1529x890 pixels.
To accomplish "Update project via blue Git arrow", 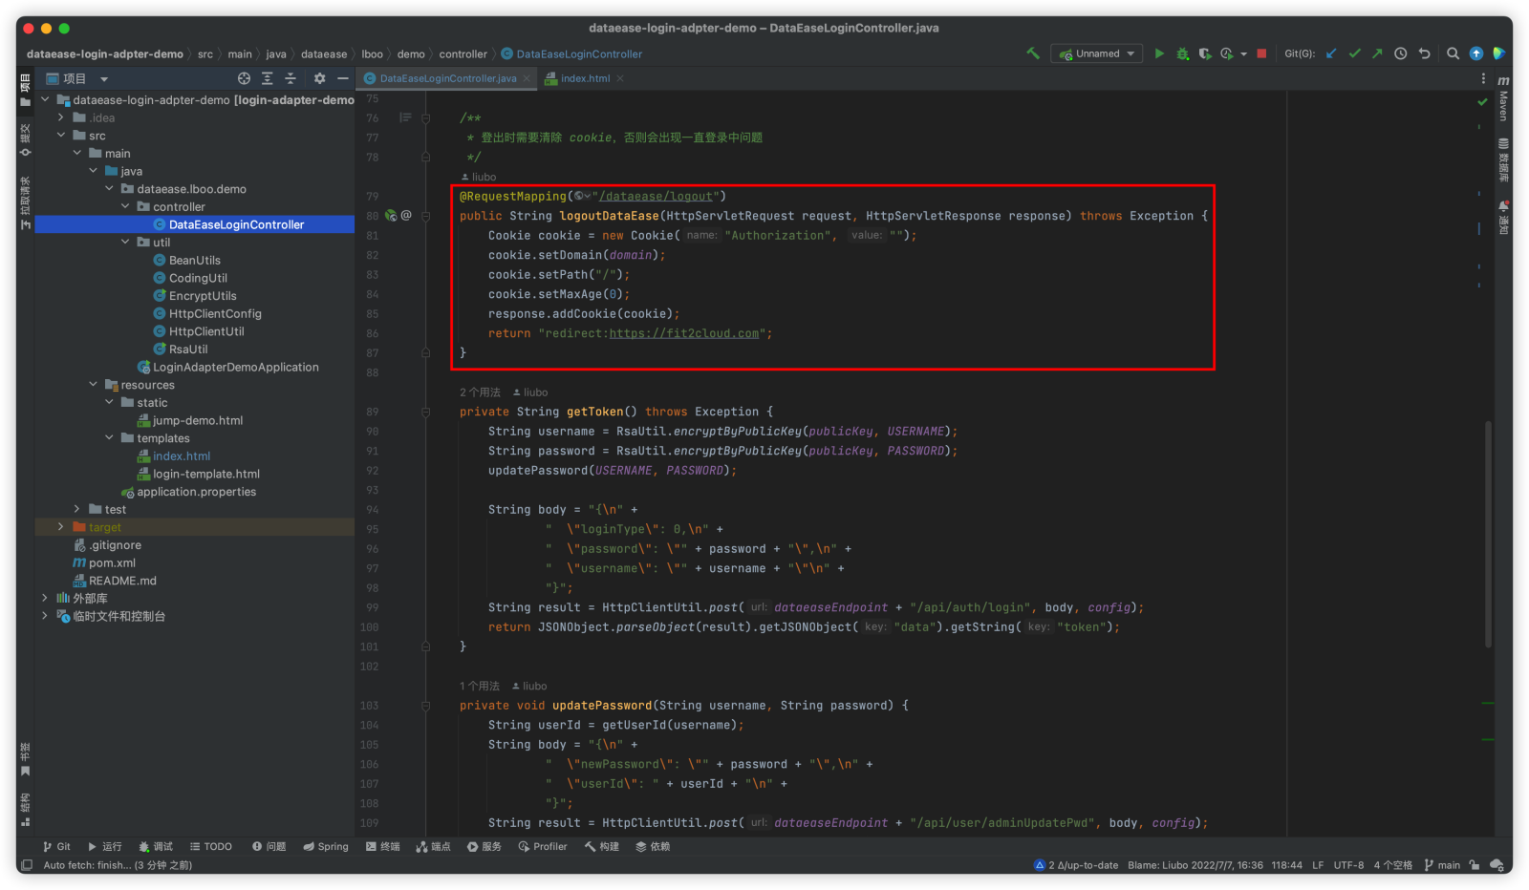I will point(1331,53).
